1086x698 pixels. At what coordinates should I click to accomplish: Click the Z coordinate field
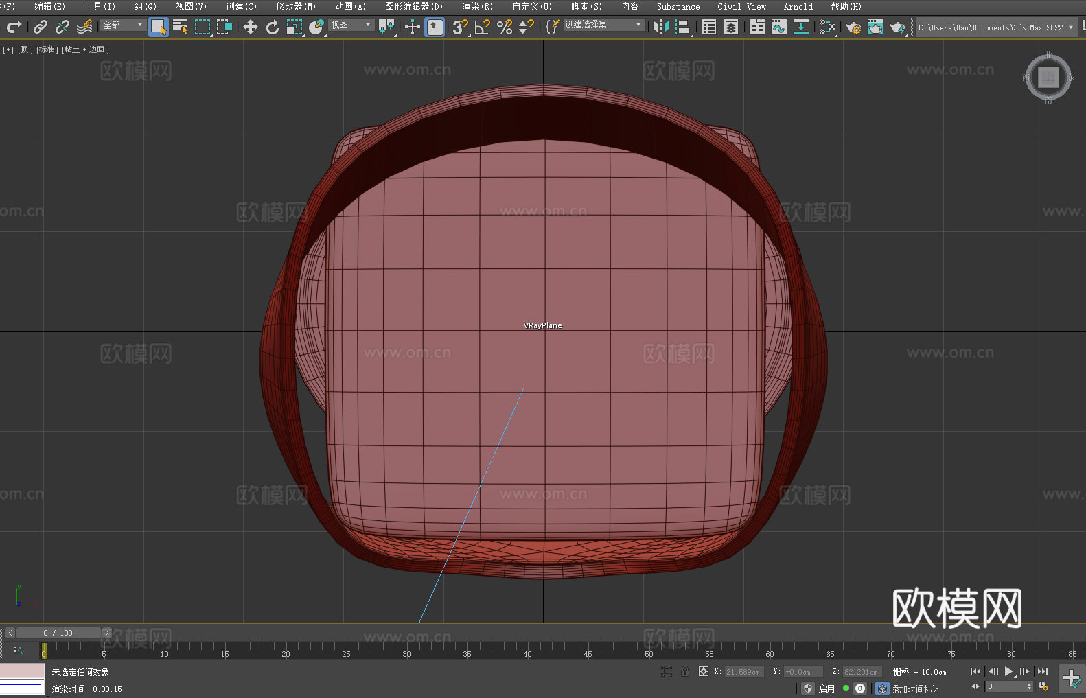coord(862,672)
